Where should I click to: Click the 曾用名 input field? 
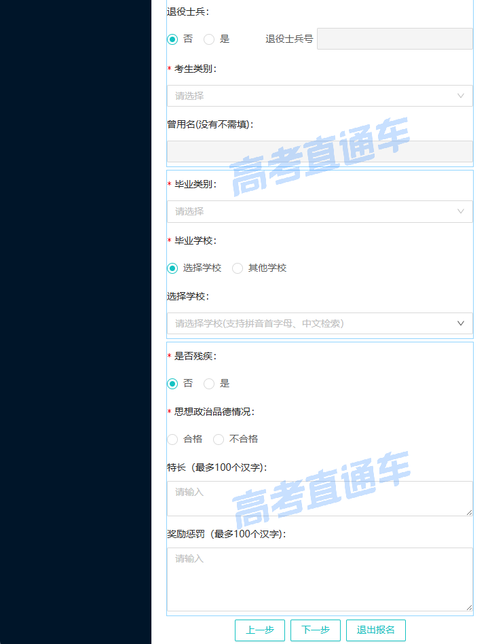point(320,151)
